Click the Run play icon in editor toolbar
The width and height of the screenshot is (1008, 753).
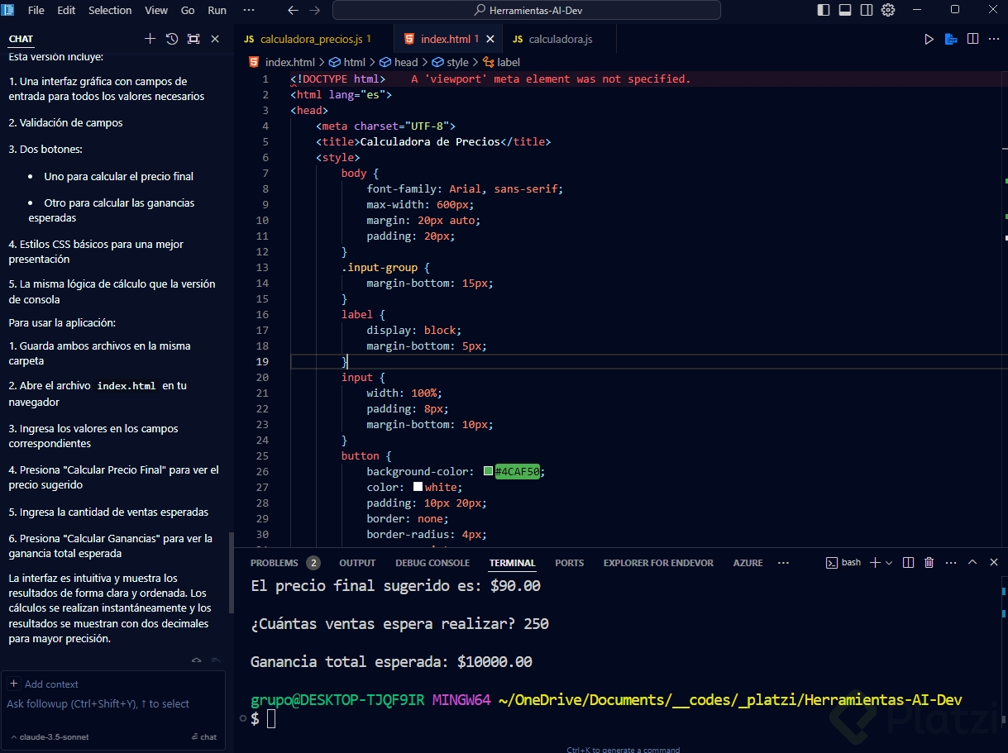point(929,39)
